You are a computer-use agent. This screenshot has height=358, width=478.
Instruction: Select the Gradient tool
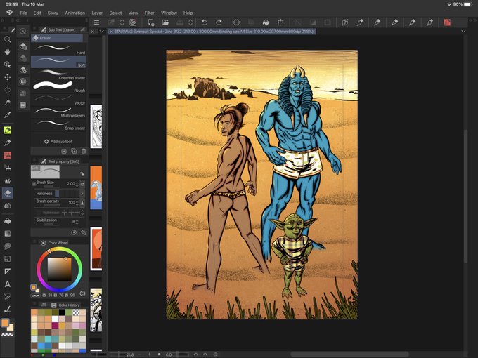[7, 234]
